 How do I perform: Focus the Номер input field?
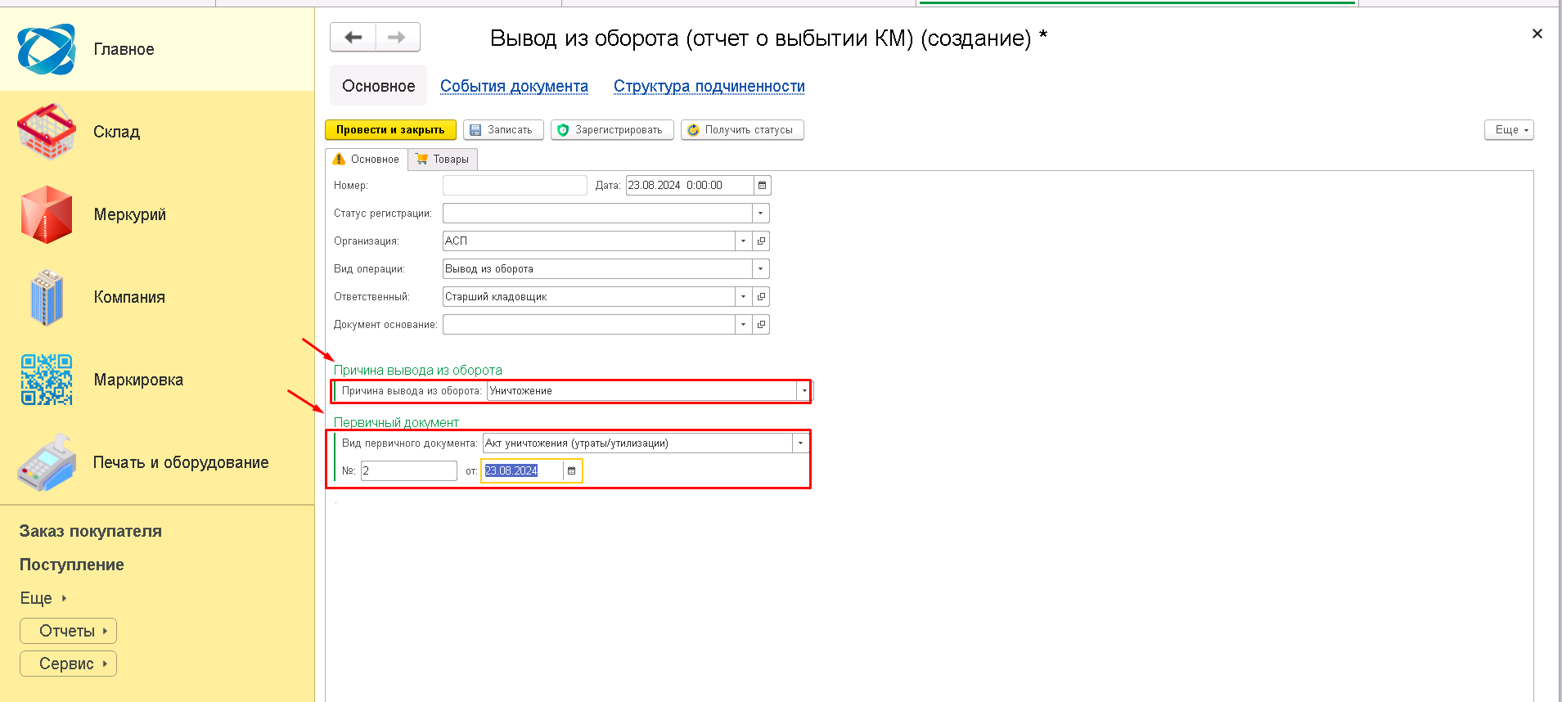click(x=515, y=186)
